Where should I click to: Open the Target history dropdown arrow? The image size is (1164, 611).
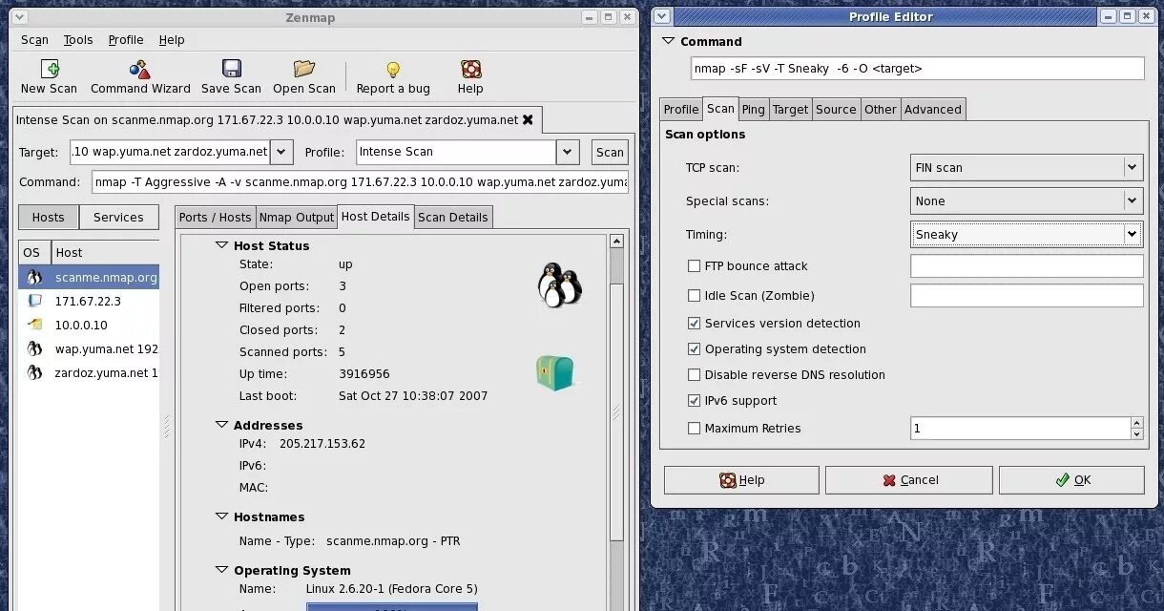[281, 152]
